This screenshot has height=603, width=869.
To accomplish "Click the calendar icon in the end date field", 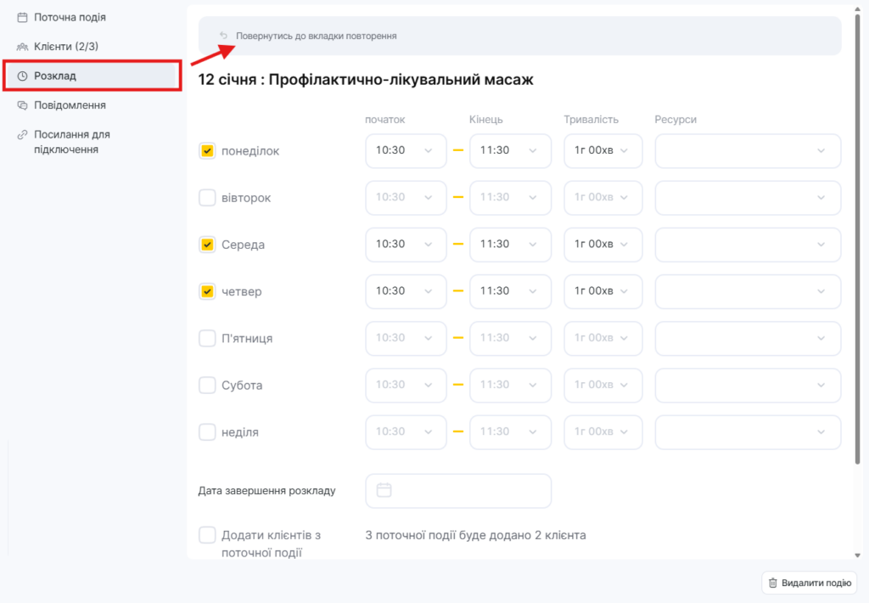I will click(x=384, y=490).
